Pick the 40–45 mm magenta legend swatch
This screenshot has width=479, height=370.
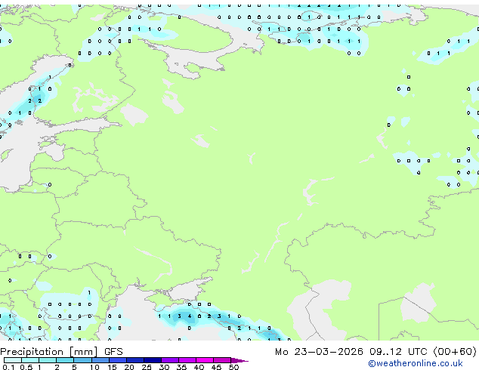pyautogui.click(x=205, y=360)
